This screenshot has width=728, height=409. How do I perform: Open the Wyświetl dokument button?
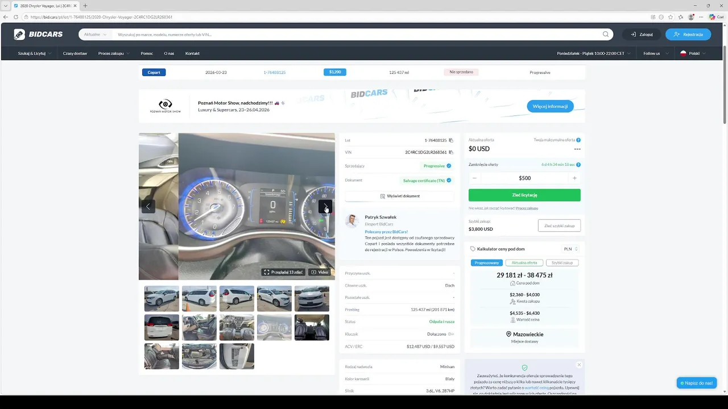tap(399, 196)
